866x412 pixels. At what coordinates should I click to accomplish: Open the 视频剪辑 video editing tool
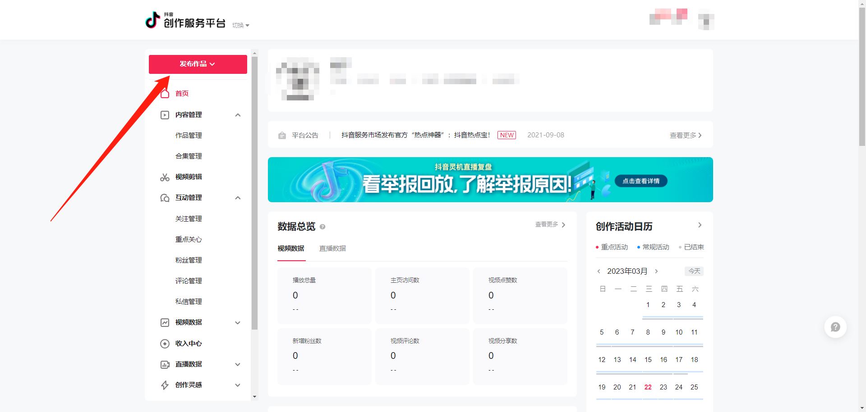[188, 177]
